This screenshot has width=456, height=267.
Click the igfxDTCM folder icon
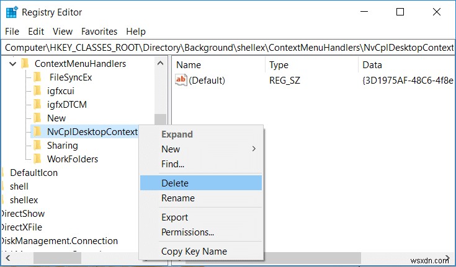click(38, 105)
